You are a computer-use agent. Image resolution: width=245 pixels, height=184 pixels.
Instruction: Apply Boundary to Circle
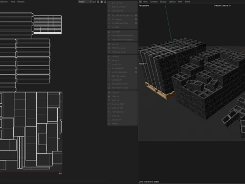tap(122, 84)
